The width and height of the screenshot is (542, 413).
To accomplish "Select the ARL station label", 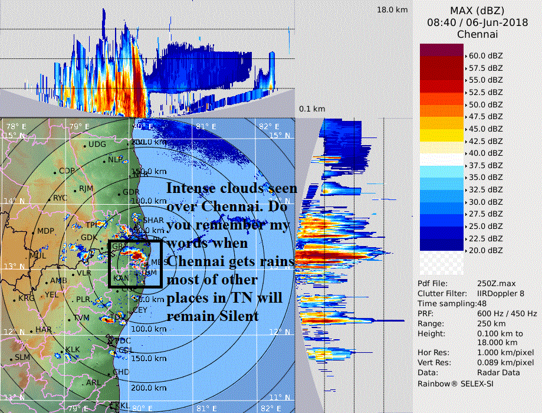I will [x=93, y=382].
